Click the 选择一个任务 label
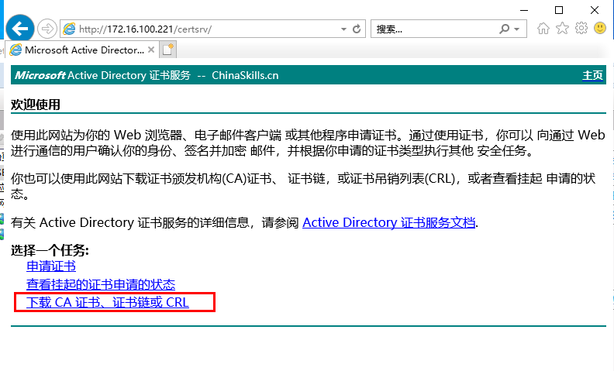The height and width of the screenshot is (371, 614). 50,250
